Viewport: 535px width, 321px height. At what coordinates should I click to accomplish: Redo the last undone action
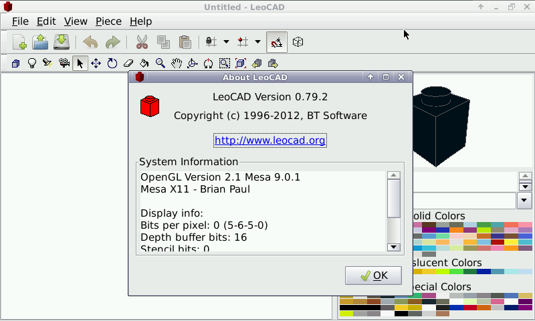point(112,42)
